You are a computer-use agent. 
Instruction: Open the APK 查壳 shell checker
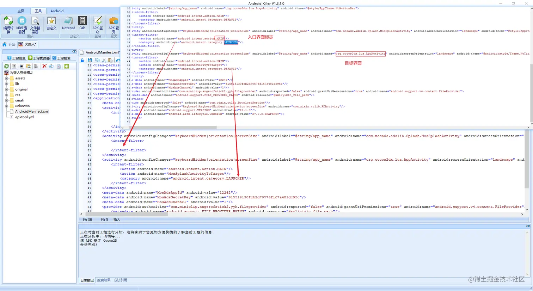pyautogui.click(x=114, y=25)
